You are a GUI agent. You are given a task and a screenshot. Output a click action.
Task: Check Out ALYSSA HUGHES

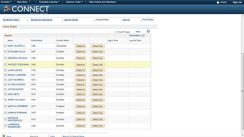pyautogui.click(x=98, y=84)
